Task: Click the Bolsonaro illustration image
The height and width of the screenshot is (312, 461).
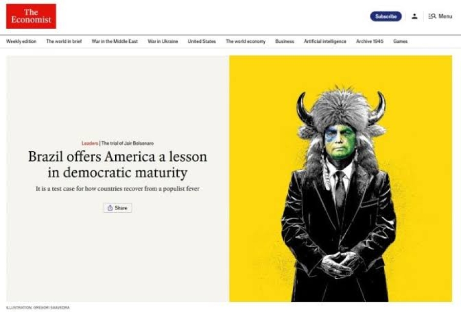Action: tap(341, 179)
